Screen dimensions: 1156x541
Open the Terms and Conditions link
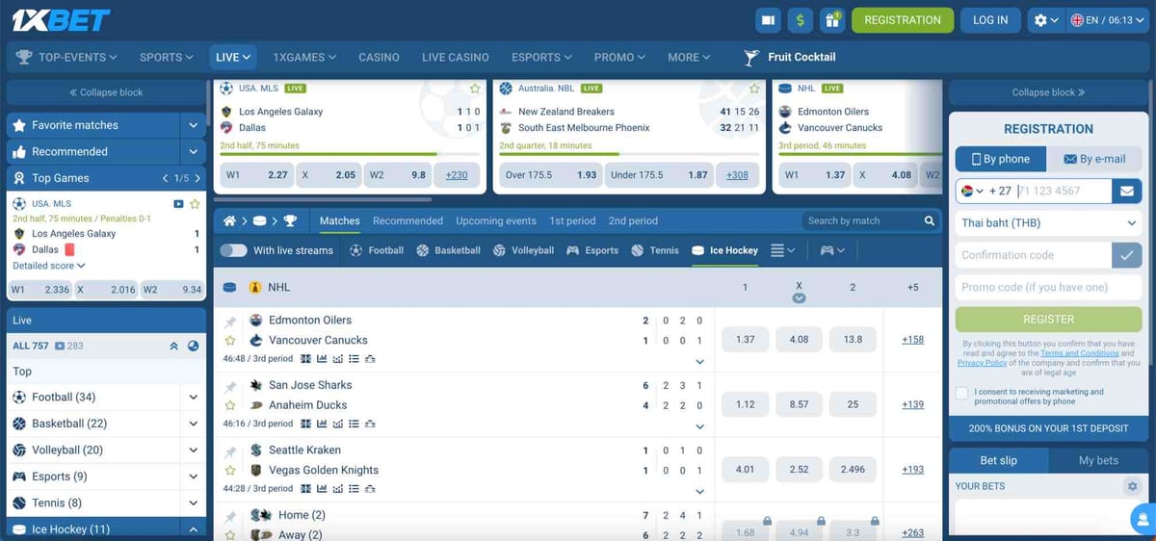click(x=1079, y=353)
